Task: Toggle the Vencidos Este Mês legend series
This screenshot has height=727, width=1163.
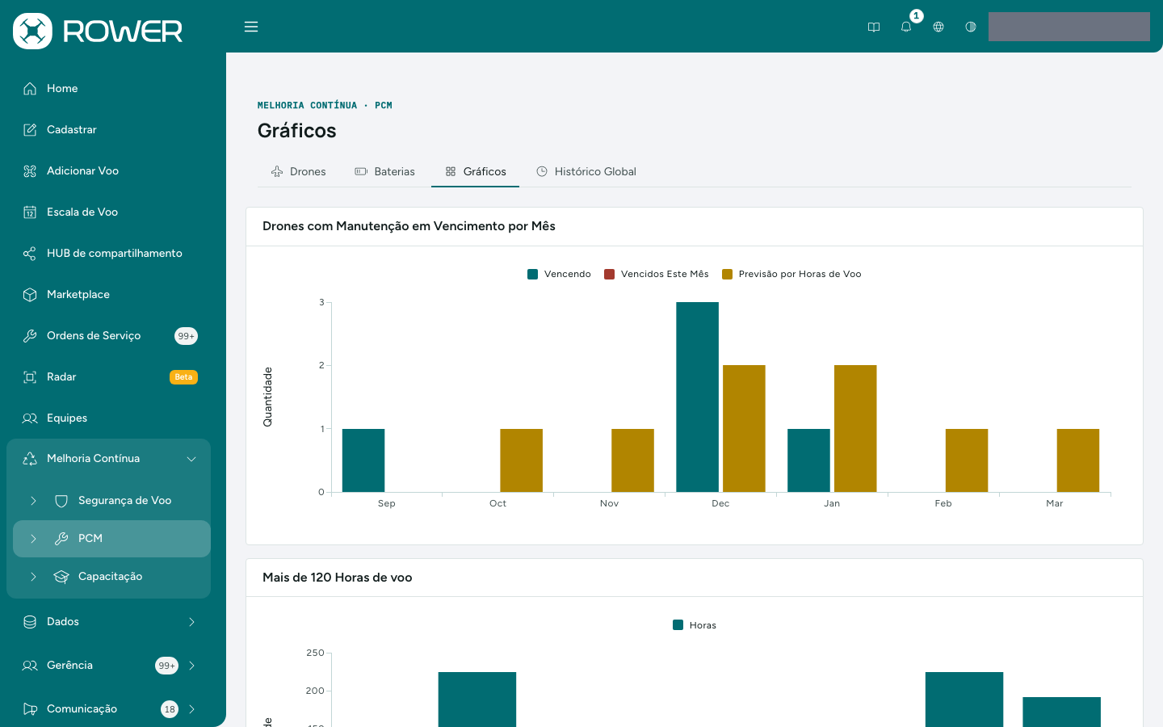Action: pyautogui.click(x=657, y=275)
